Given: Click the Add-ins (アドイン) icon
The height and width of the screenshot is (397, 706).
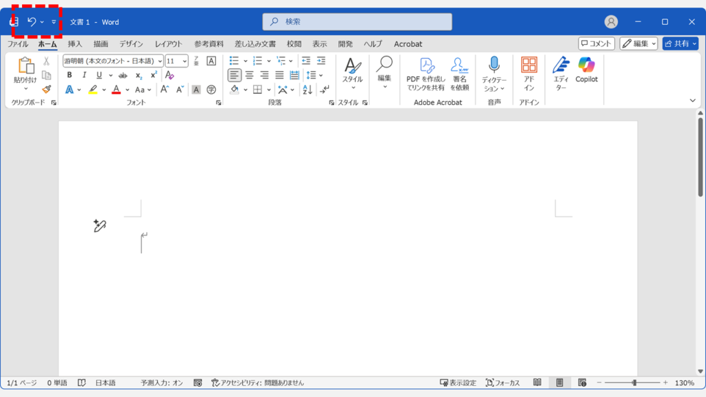Looking at the screenshot, I should coord(529,70).
